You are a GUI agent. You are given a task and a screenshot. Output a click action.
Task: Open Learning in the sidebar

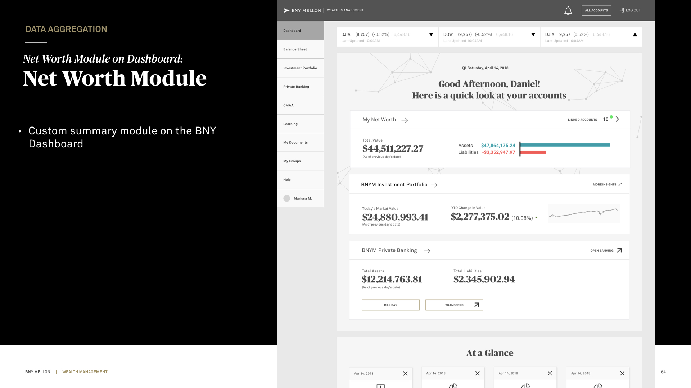point(301,124)
